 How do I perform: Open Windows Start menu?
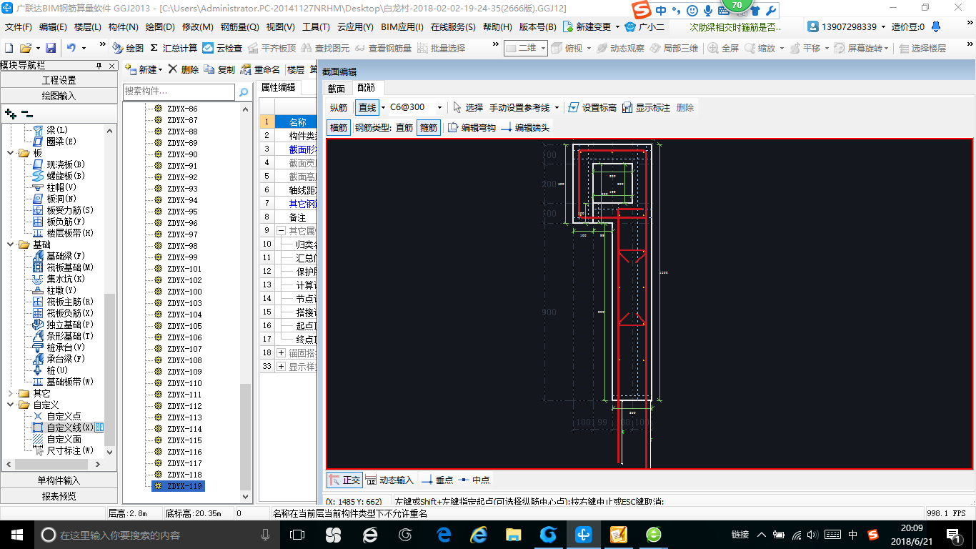[16, 534]
